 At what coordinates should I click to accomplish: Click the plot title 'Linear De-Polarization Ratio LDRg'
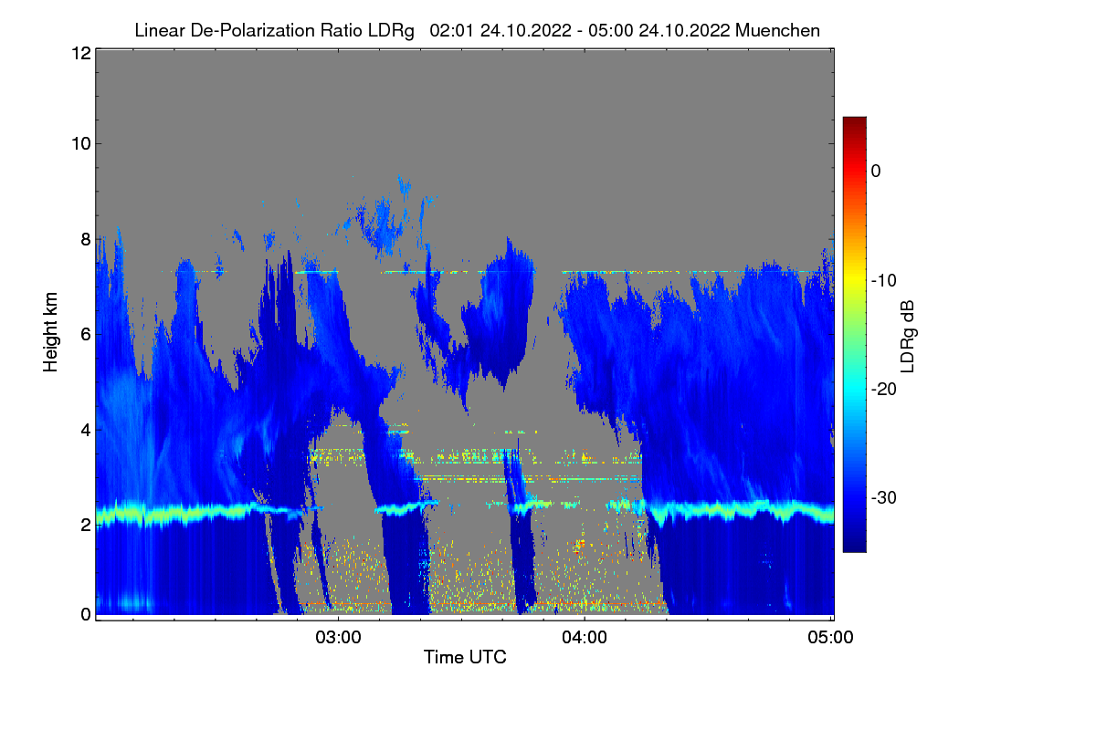(274, 30)
